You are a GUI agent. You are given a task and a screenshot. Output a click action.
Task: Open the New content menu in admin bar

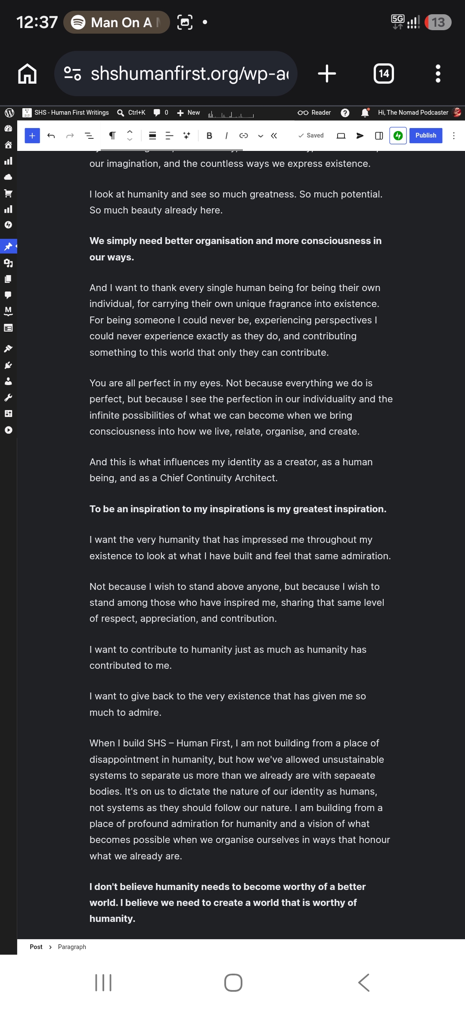(189, 113)
